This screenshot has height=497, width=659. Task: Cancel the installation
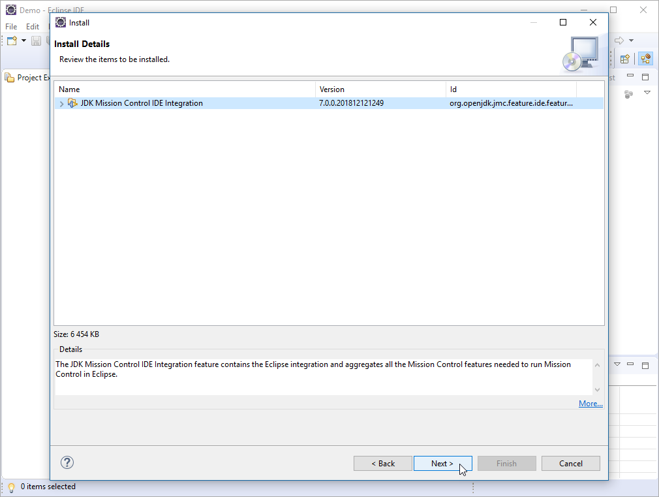(570, 463)
